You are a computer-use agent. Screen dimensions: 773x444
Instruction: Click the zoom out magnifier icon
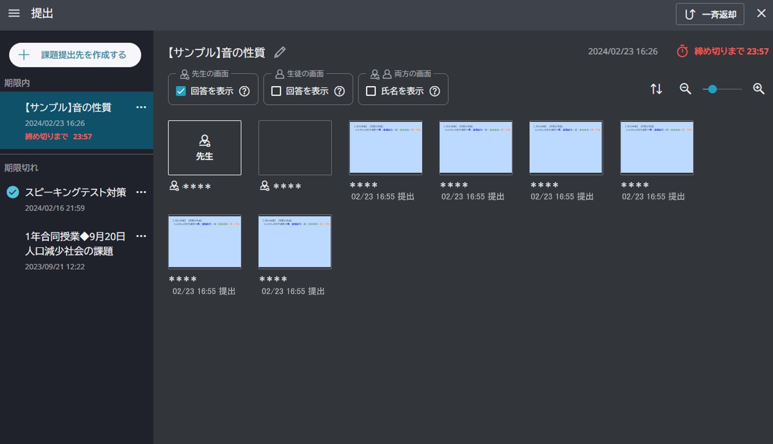[x=685, y=89]
